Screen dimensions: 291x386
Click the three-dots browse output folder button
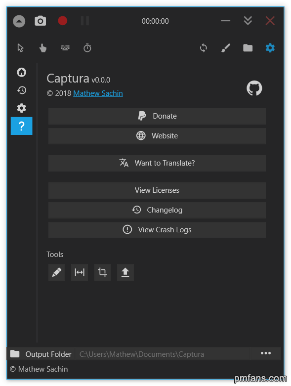pyautogui.click(x=266, y=353)
